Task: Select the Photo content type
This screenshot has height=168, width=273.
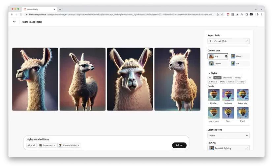Action: coord(240,56)
